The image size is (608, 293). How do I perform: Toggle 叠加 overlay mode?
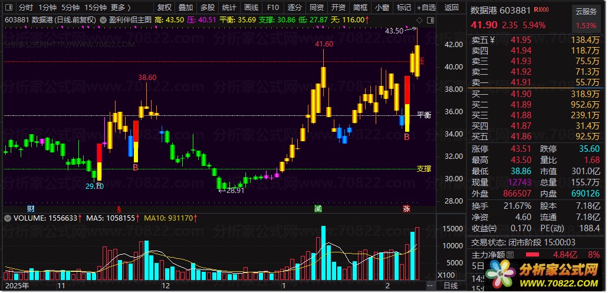point(186,7)
